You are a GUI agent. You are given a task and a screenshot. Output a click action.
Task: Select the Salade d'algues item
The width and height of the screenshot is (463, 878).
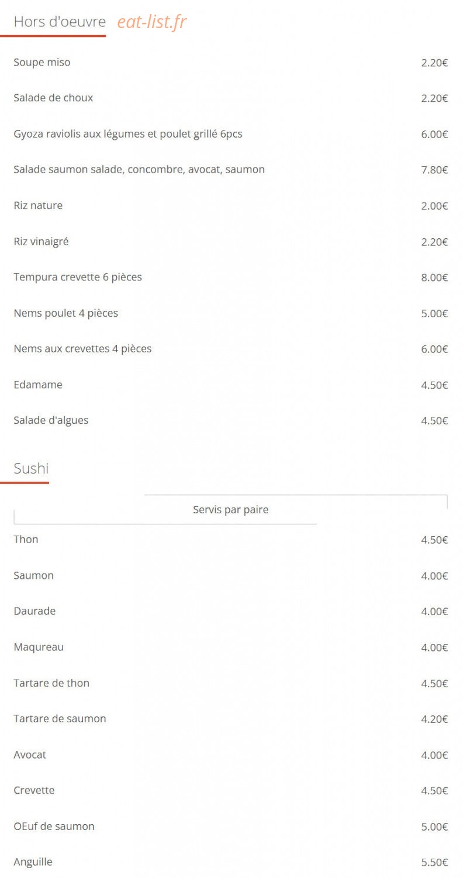(51, 421)
